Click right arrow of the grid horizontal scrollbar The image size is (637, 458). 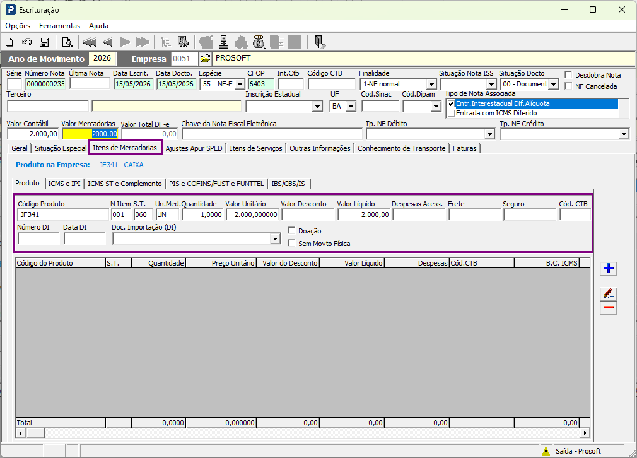[585, 433]
